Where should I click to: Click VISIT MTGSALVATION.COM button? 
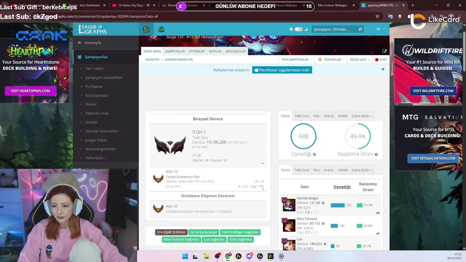point(433,158)
